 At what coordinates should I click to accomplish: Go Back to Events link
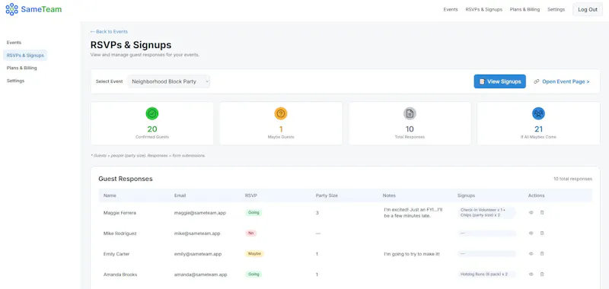(x=109, y=31)
